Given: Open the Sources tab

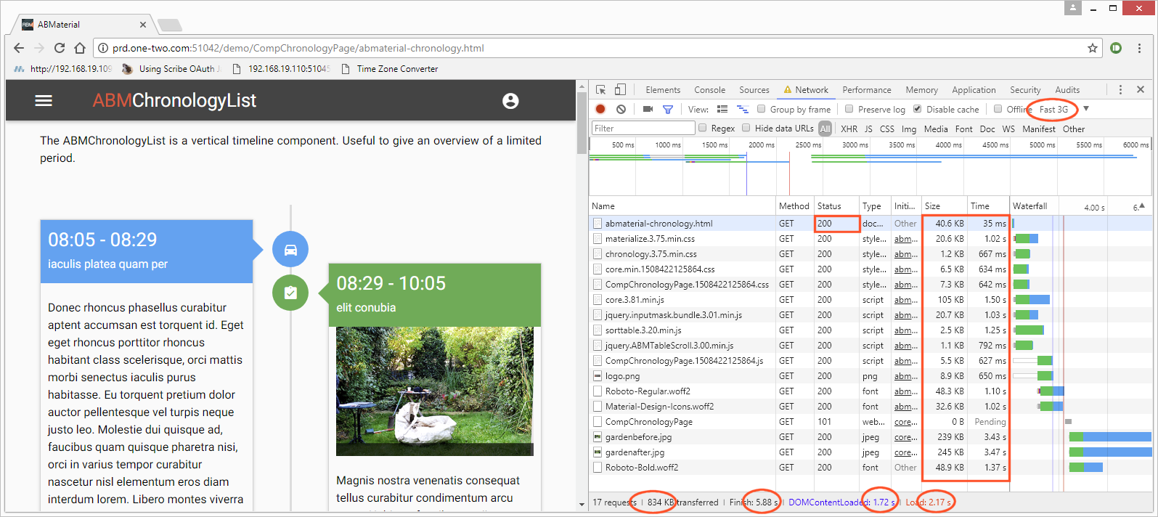Looking at the screenshot, I should (754, 90).
